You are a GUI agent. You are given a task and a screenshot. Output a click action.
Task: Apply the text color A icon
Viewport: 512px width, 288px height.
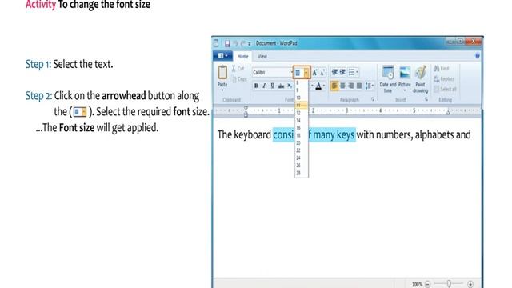[x=318, y=86]
